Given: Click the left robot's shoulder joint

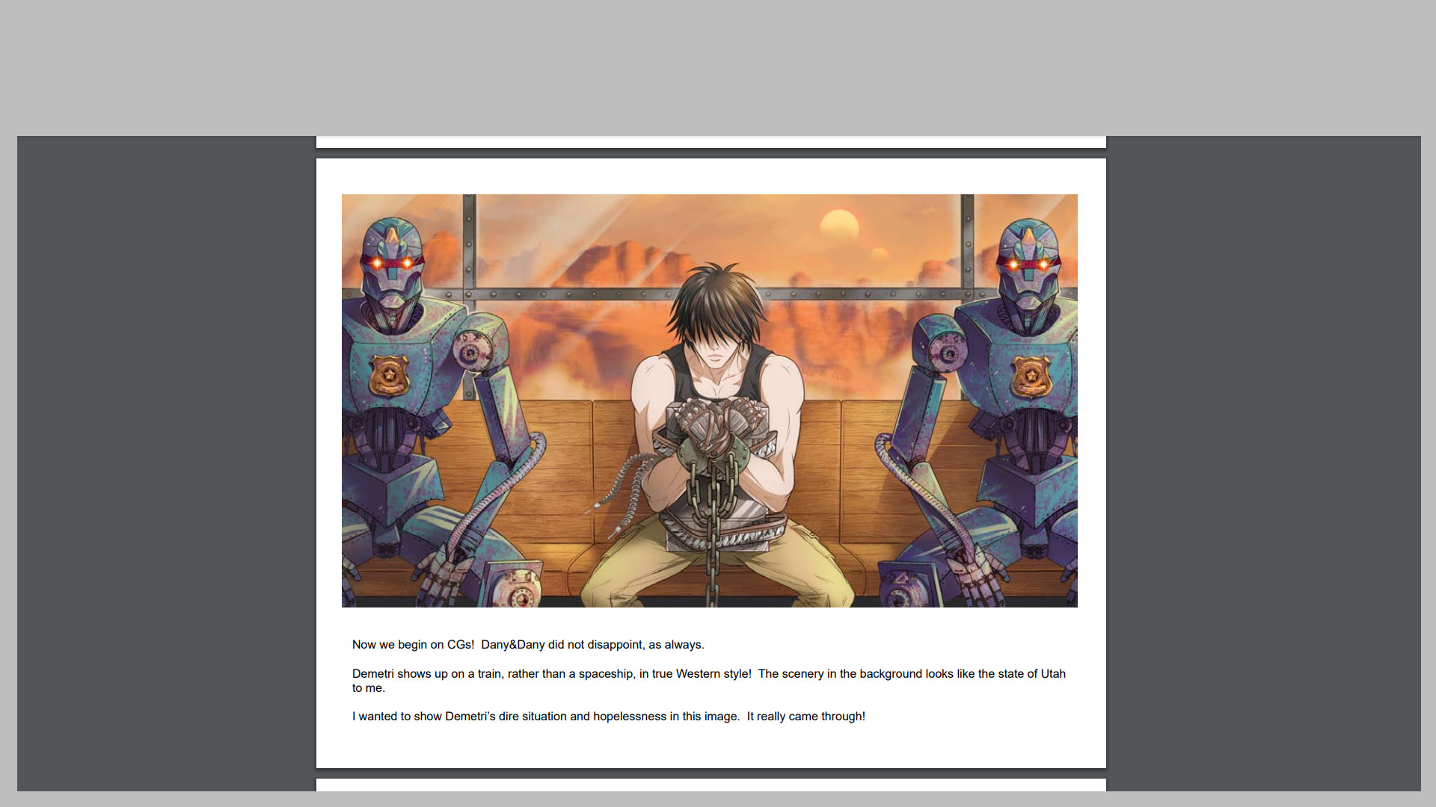Looking at the screenshot, I should (473, 351).
